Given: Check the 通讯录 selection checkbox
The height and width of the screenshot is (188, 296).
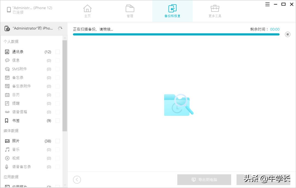Looking at the screenshot, I should [58, 52].
